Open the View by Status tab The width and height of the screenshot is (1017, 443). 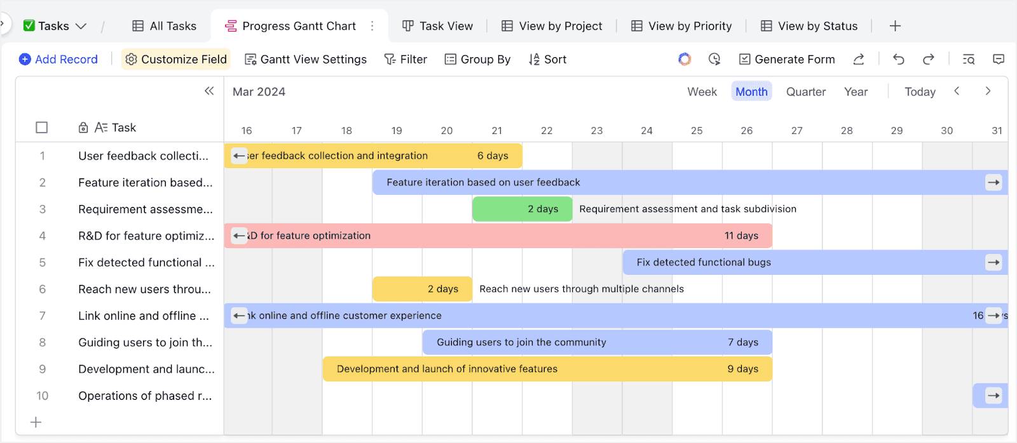pyautogui.click(x=809, y=26)
